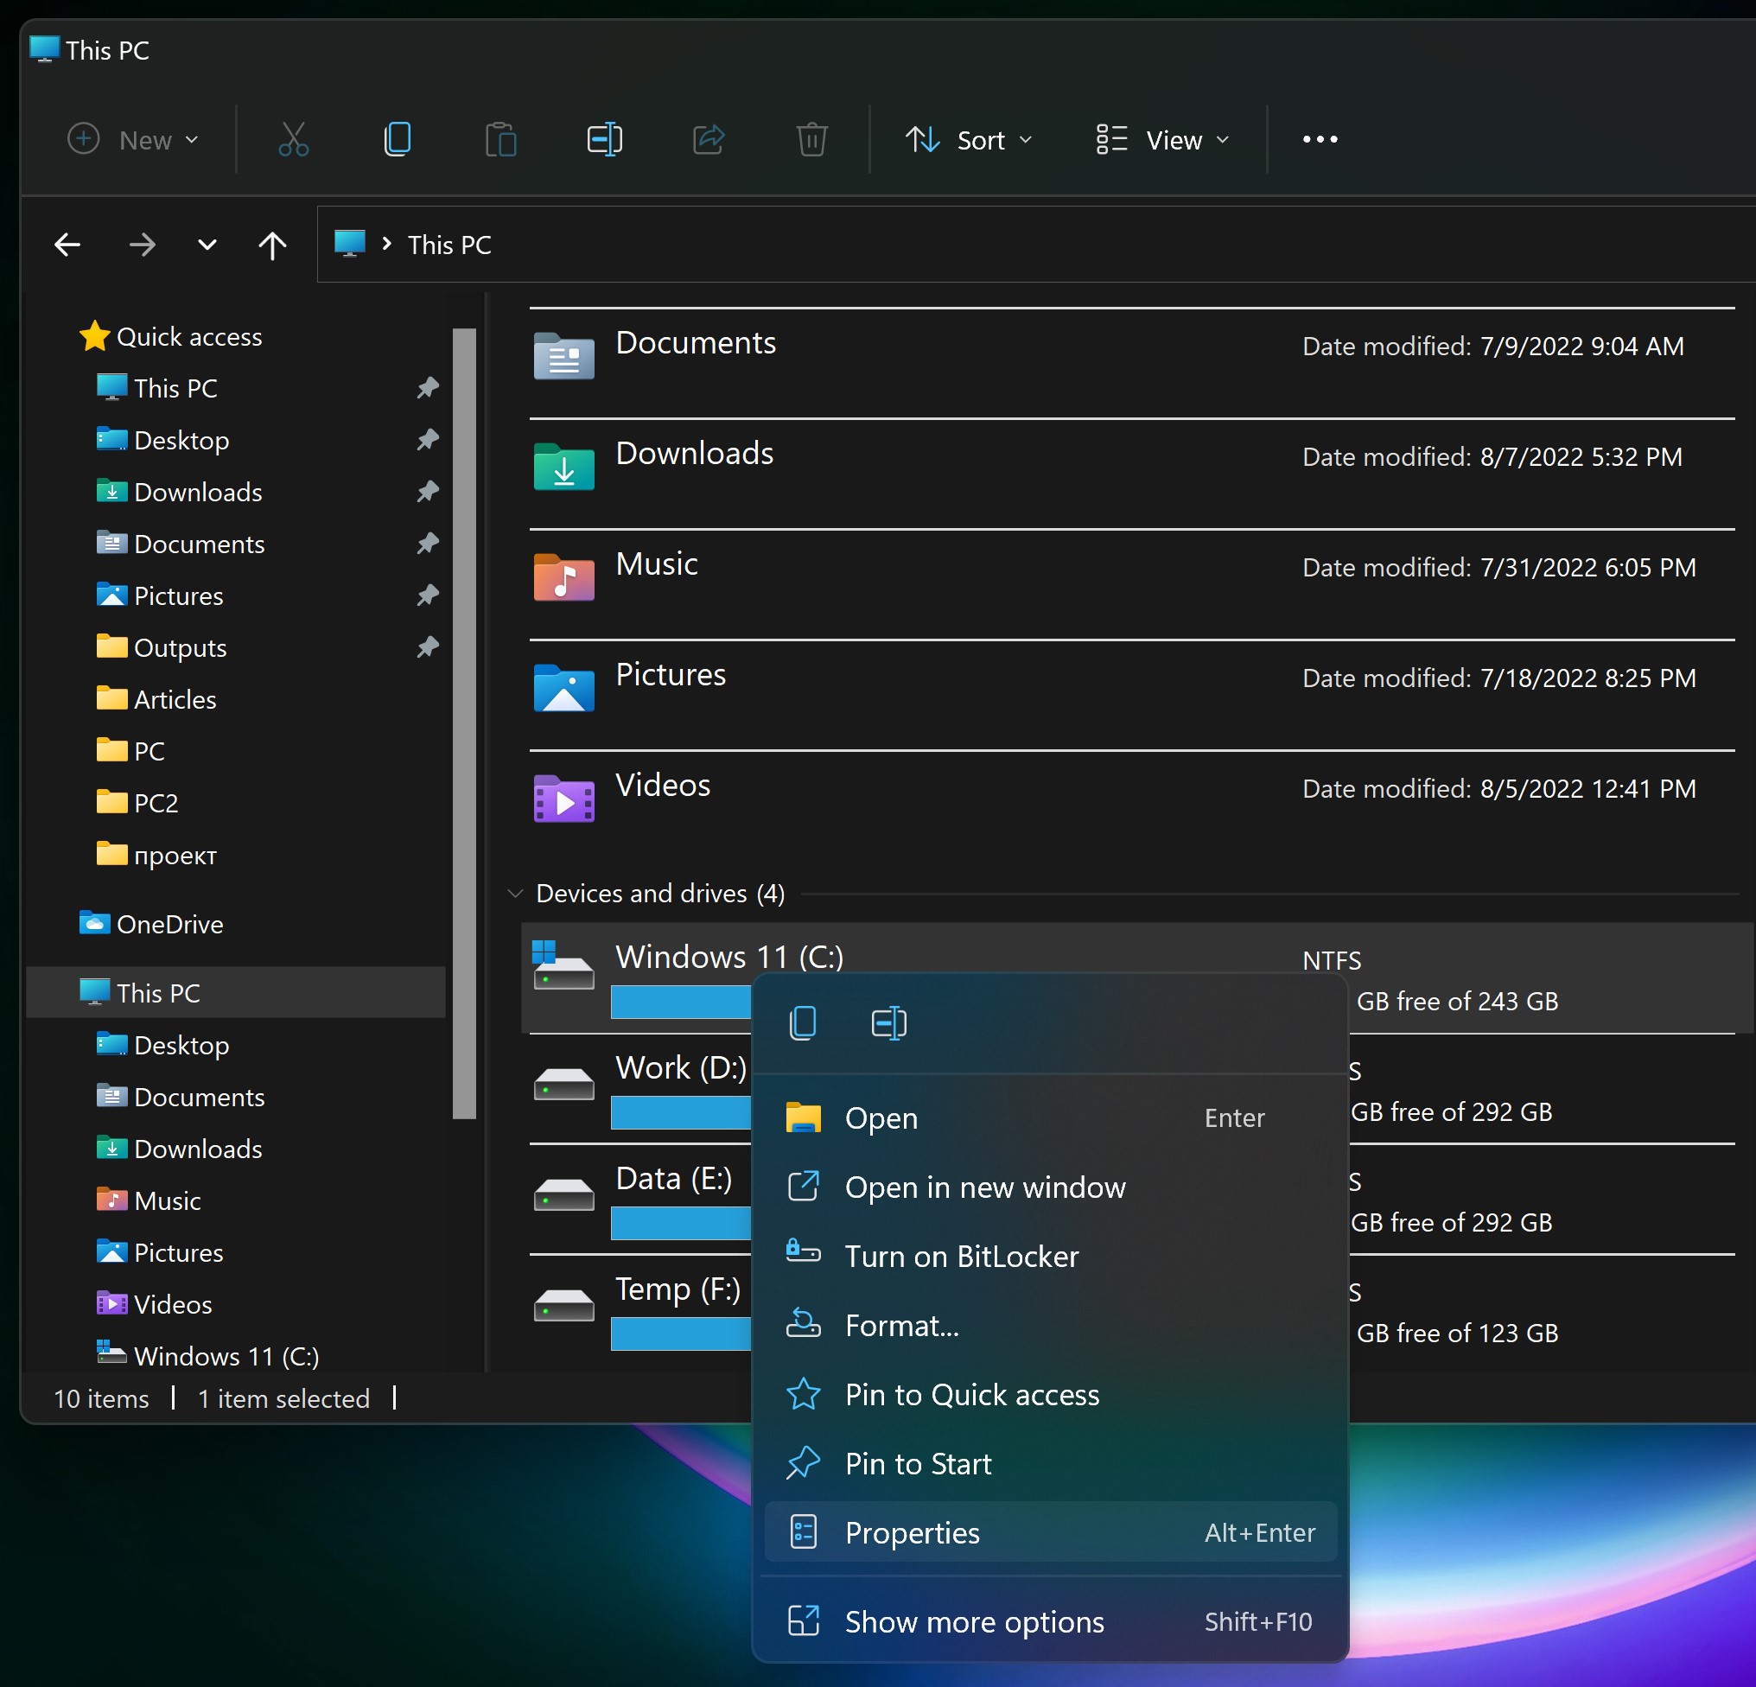Open the recent locations chevron dropdown
This screenshot has height=1687, width=1756.
pos(207,245)
